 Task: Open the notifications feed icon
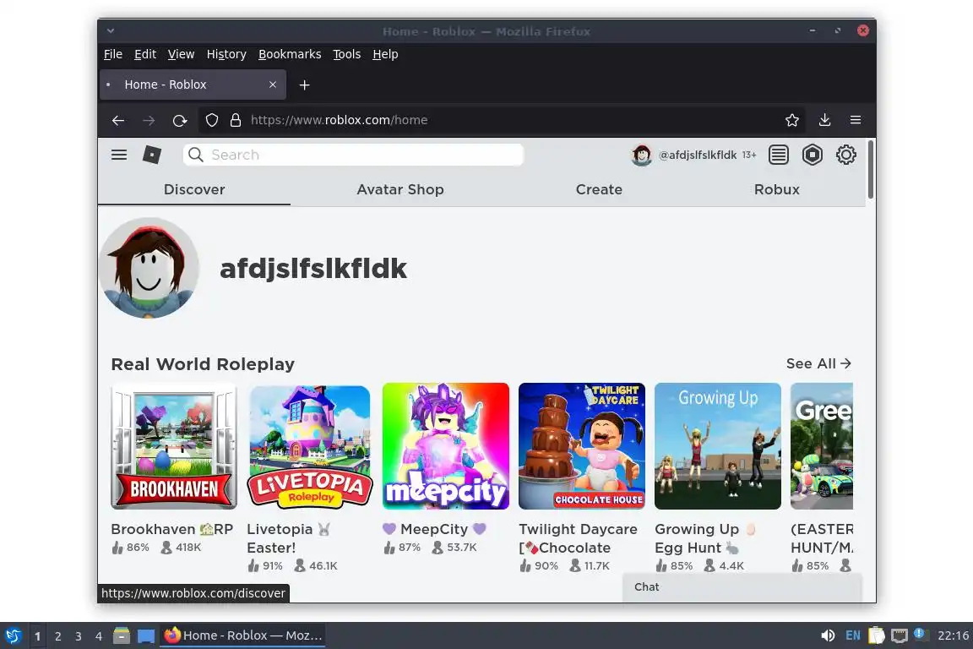point(778,155)
